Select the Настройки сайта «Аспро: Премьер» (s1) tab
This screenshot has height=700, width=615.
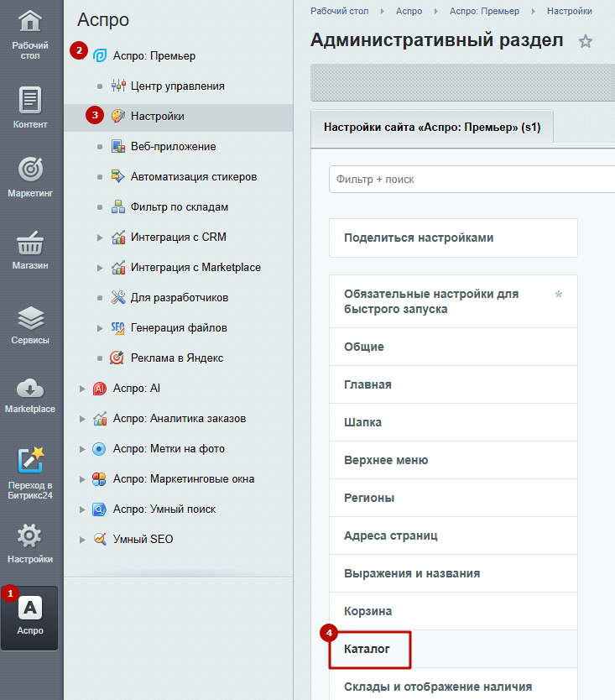coord(432,128)
